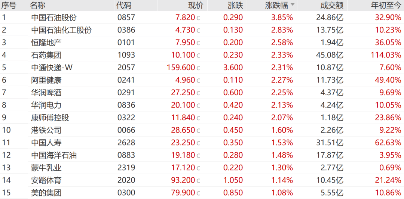Click the 代码 column header
The height and width of the screenshot is (199, 404).
pyautogui.click(x=123, y=5)
